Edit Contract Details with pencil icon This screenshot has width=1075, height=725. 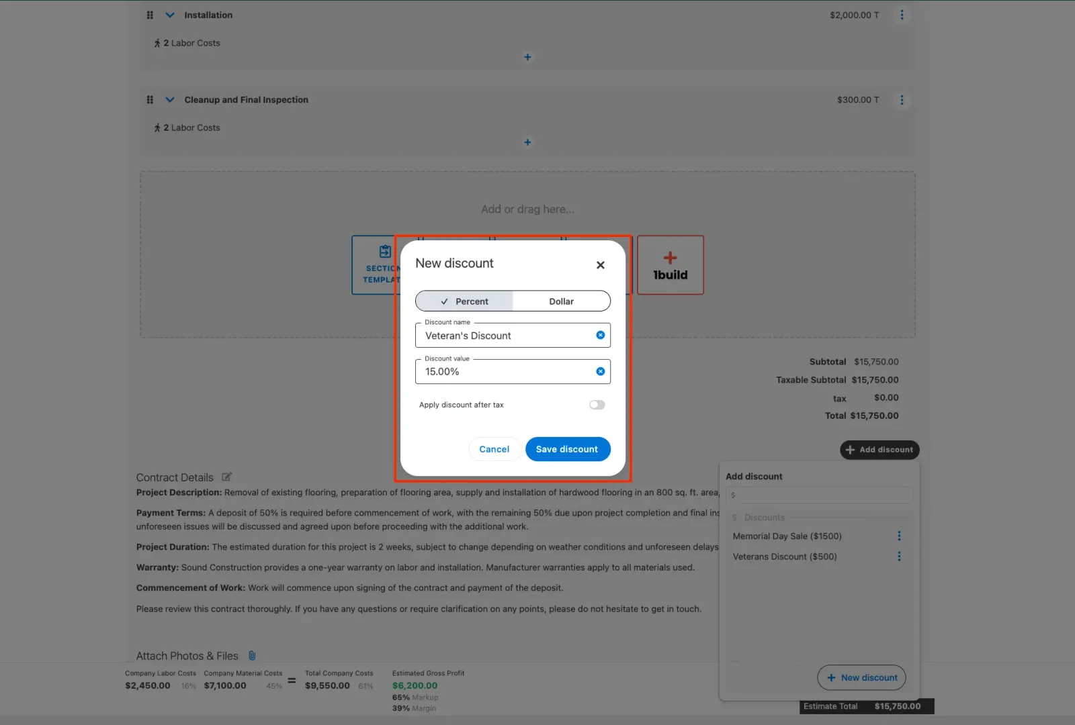(227, 477)
